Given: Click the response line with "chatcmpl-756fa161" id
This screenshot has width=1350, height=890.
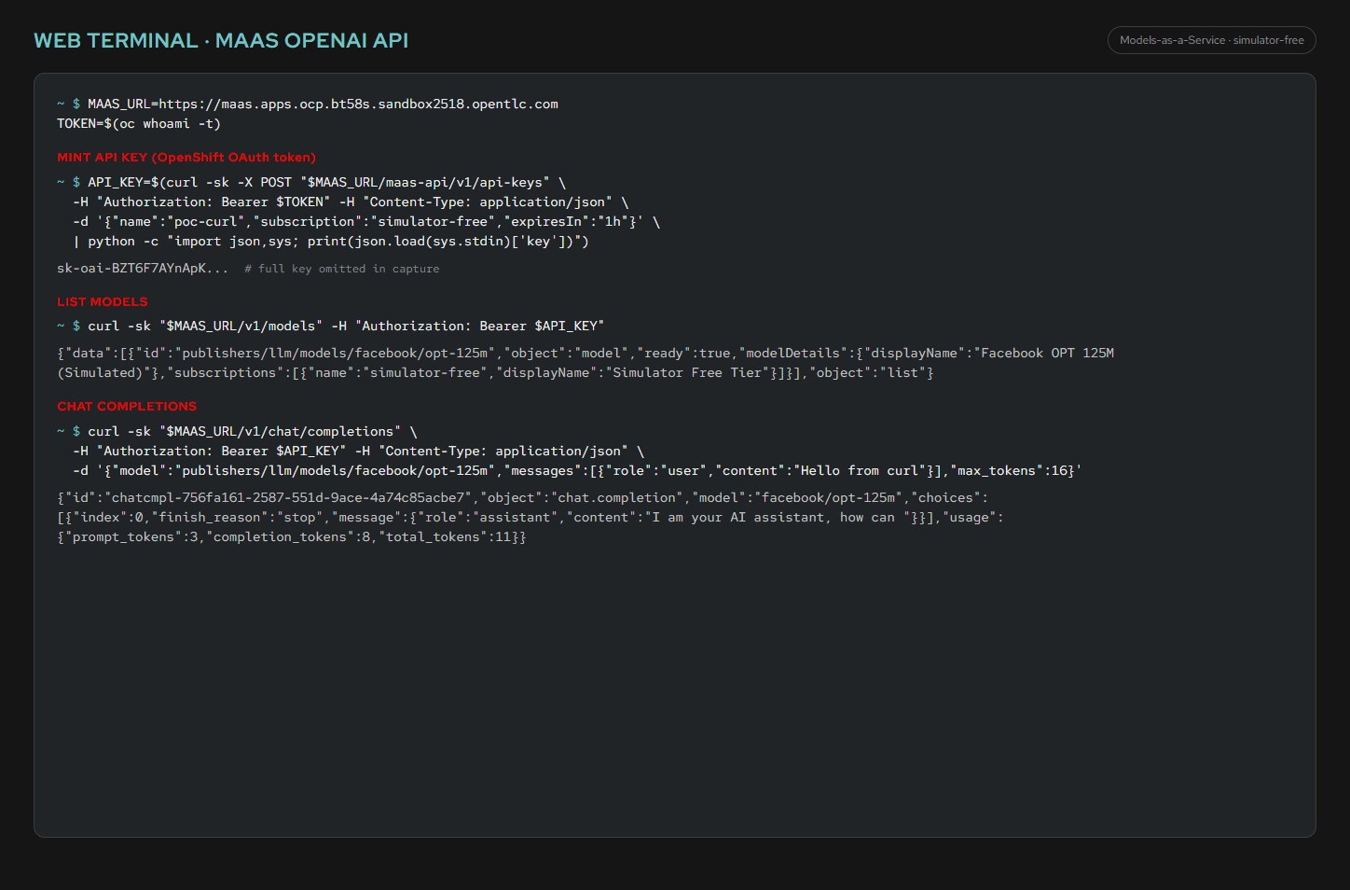Looking at the screenshot, I should coord(522,497).
